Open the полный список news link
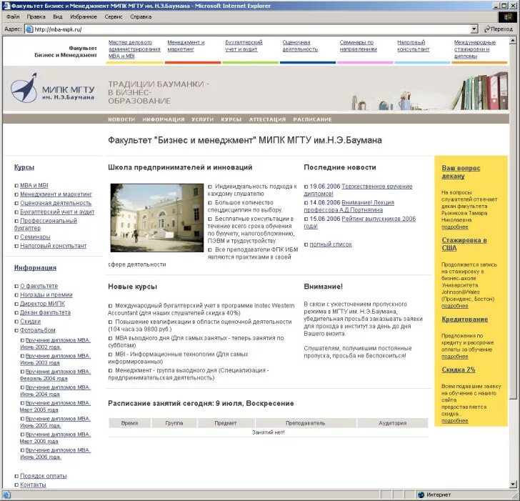The image size is (520, 501). pyautogui.click(x=331, y=244)
